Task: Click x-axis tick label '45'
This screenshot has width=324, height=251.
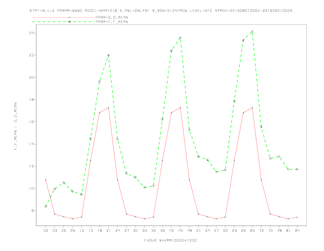Action: [x=180, y=230]
